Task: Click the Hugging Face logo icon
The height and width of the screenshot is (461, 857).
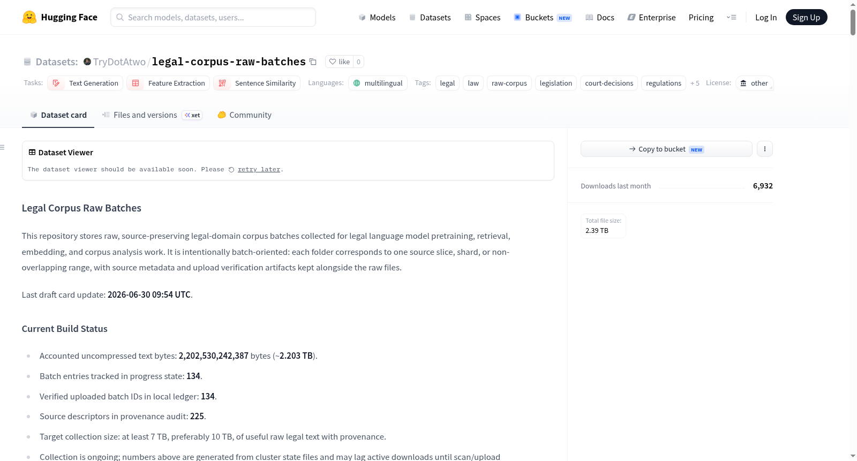Action: [x=29, y=17]
